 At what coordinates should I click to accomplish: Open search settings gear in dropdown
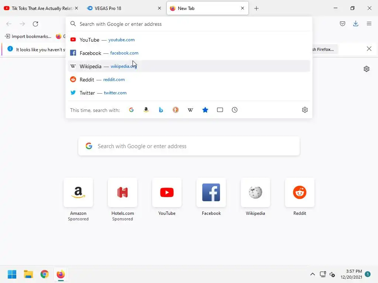click(x=305, y=110)
